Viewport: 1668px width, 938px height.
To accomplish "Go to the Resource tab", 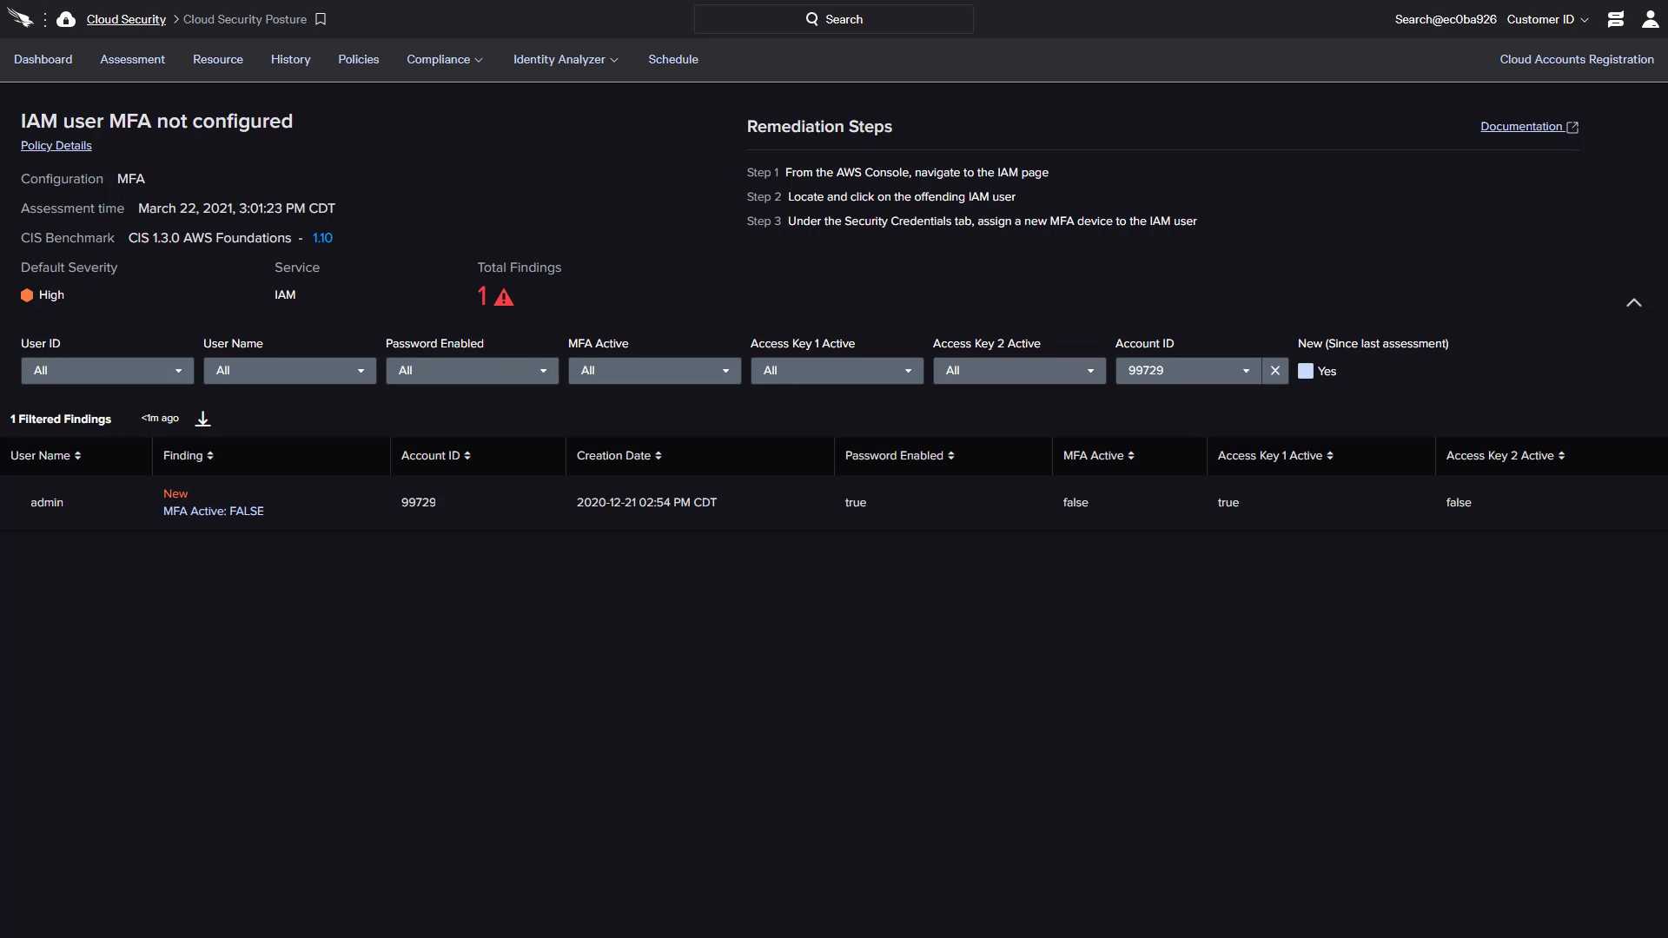I will point(218,59).
